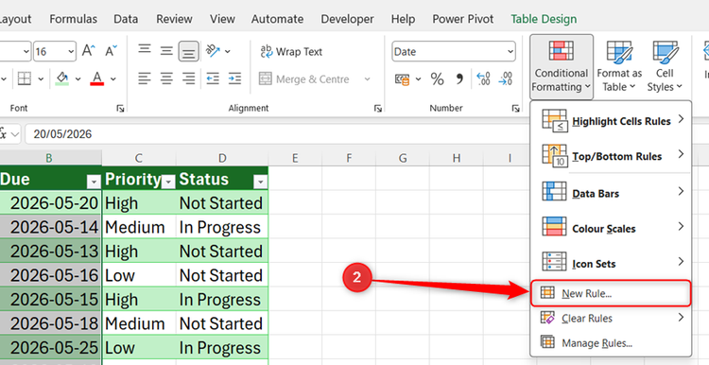Viewport: 709px width, 365px height.
Task: Open the Due column filter dropdown
Action: [x=94, y=182]
